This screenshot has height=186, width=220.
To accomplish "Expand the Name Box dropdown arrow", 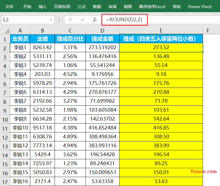I will click(51, 20).
